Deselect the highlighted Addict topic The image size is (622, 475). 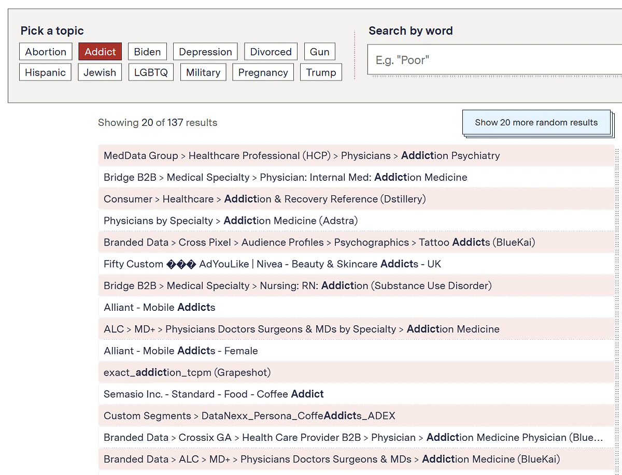tap(100, 52)
